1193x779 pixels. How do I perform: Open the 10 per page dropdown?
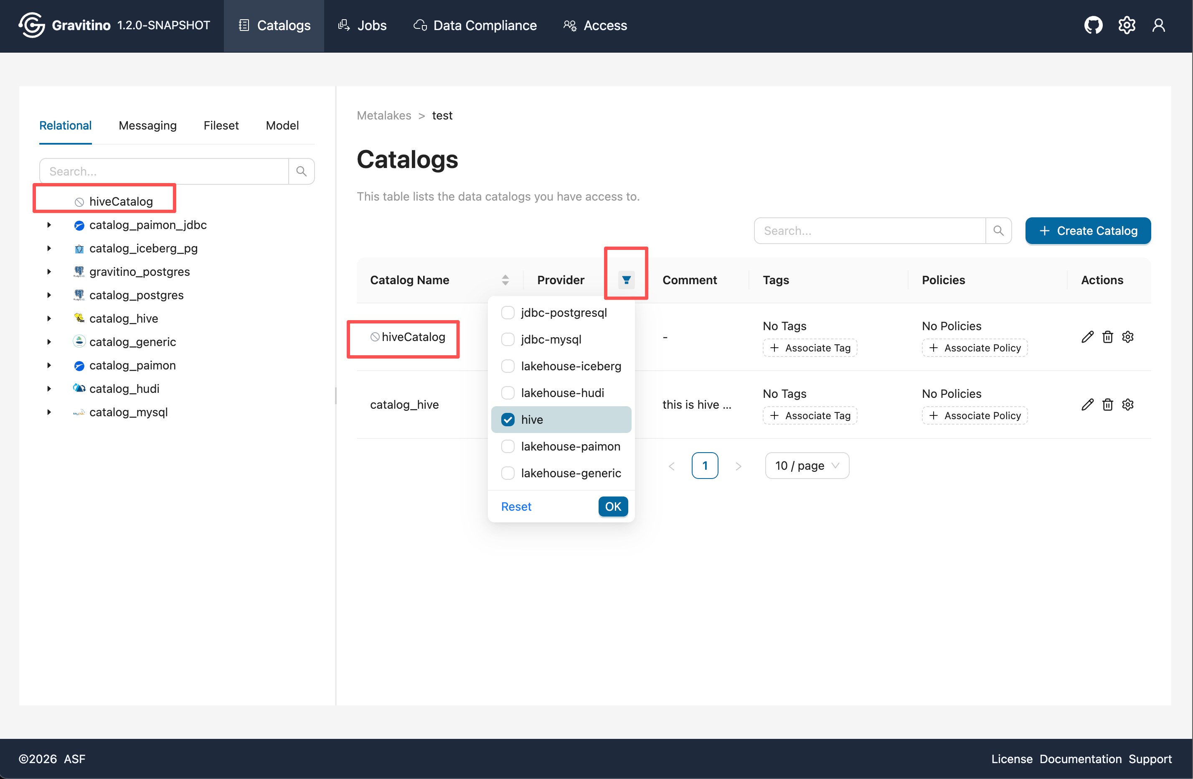[807, 466]
